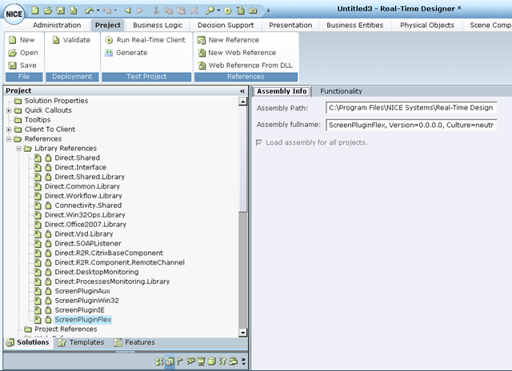Click the green play run icon in top toolbar
This screenshot has height=371, width=512.
point(227,10)
